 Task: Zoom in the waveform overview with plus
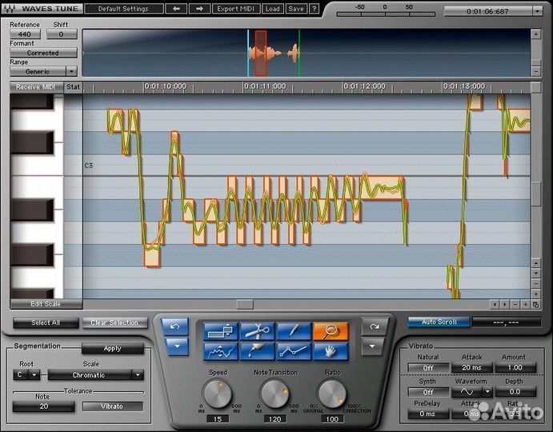(535, 34)
